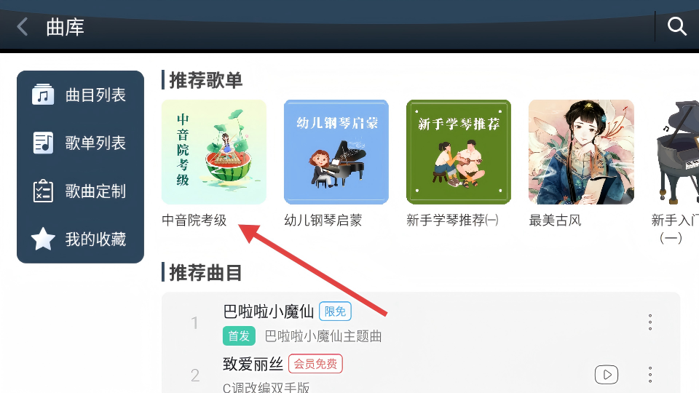Open the 最美古风 playlist cover
Viewport: 699px width, 393px height.
click(581, 152)
